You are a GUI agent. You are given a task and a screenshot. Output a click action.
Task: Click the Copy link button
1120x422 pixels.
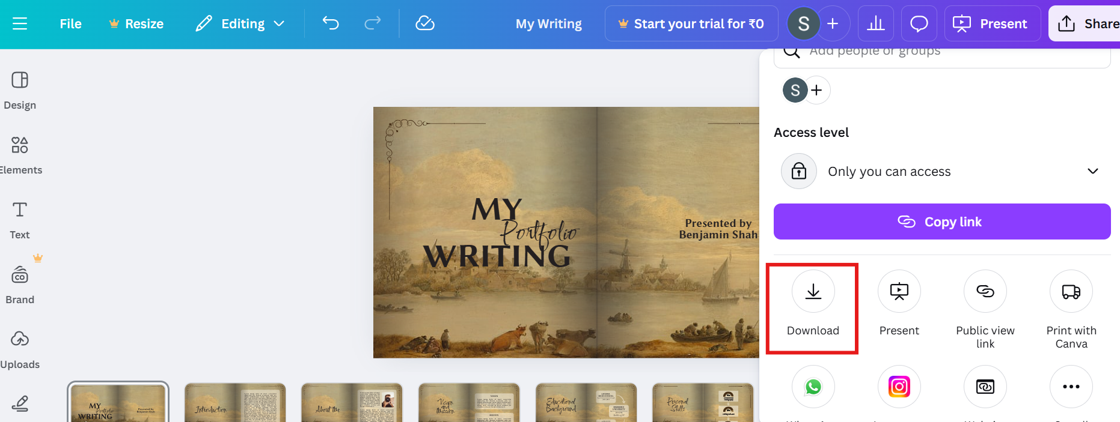942,222
